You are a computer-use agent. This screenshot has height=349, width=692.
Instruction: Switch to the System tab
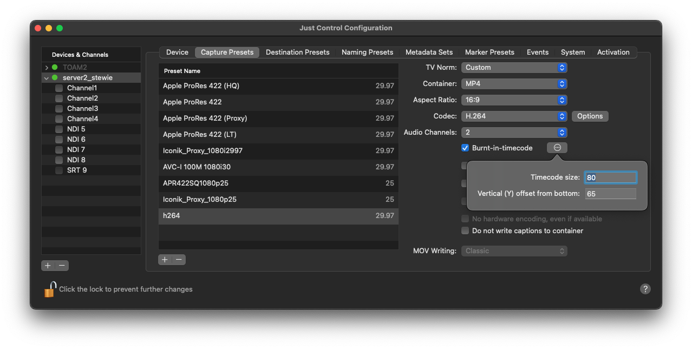coord(573,52)
